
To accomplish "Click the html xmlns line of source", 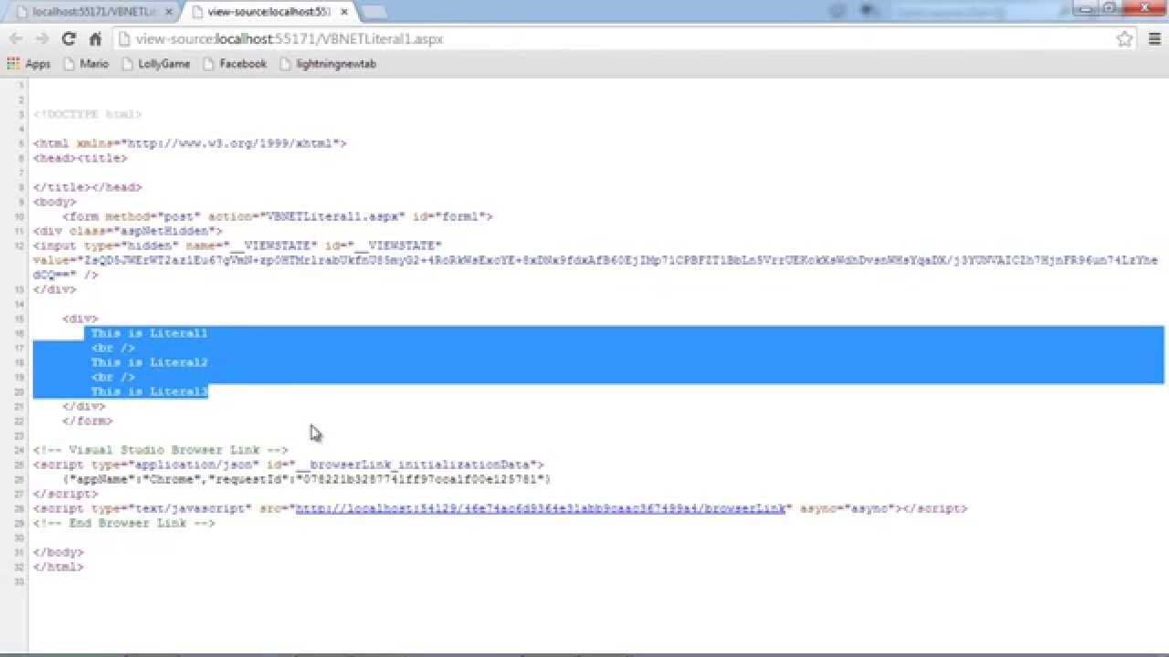I will coord(190,143).
